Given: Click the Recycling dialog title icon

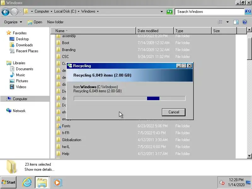Looking at the screenshot, I should [70, 66].
